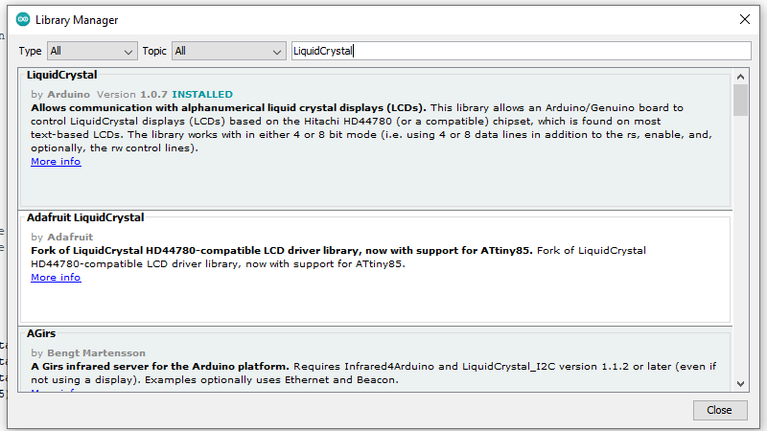
Task: Click the scrollbar down arrow
Action: (x=740, y=384)
